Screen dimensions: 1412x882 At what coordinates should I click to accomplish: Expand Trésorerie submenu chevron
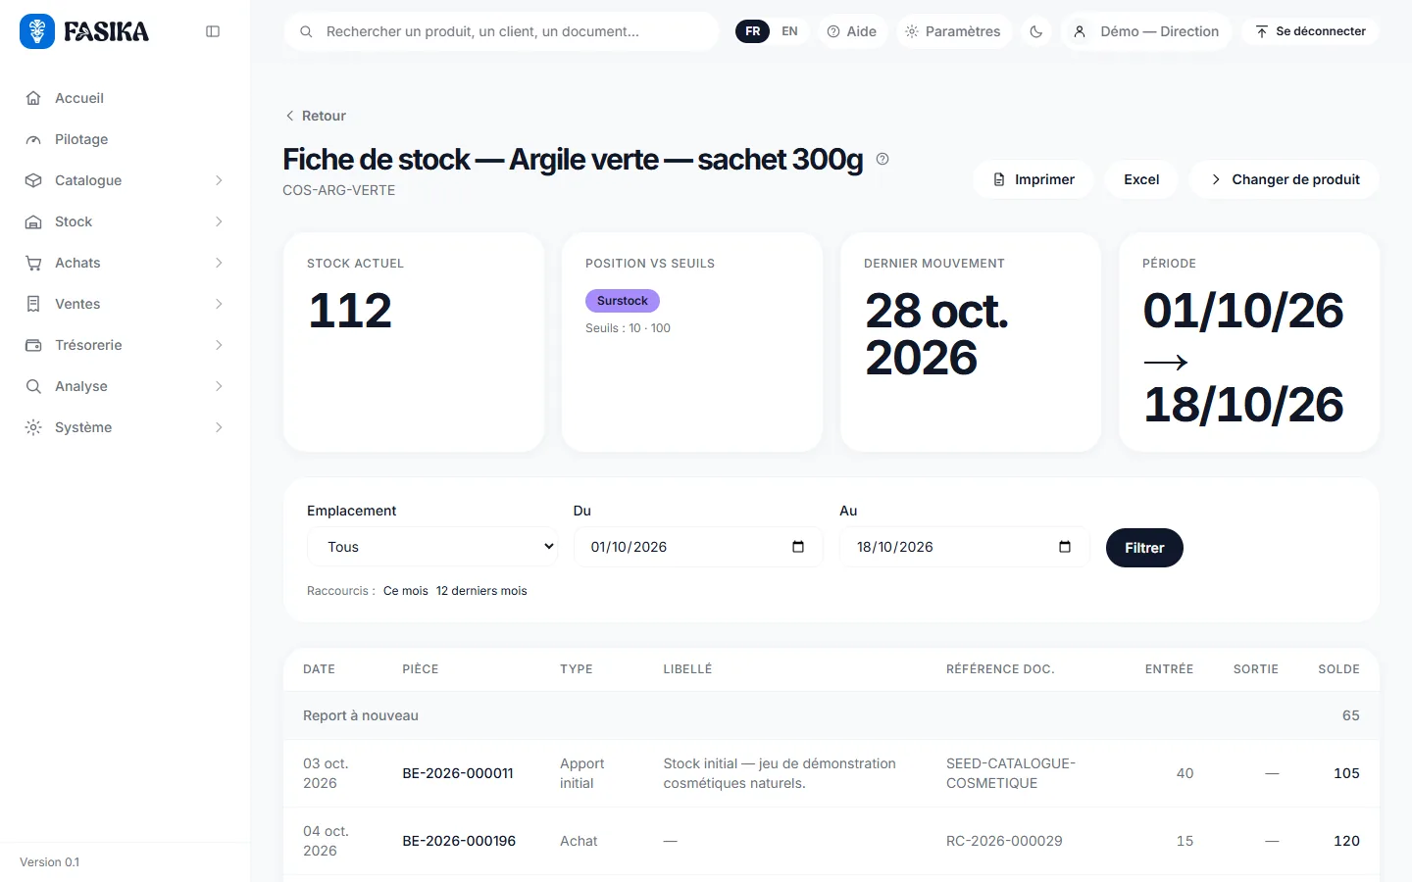click(219, 345)
